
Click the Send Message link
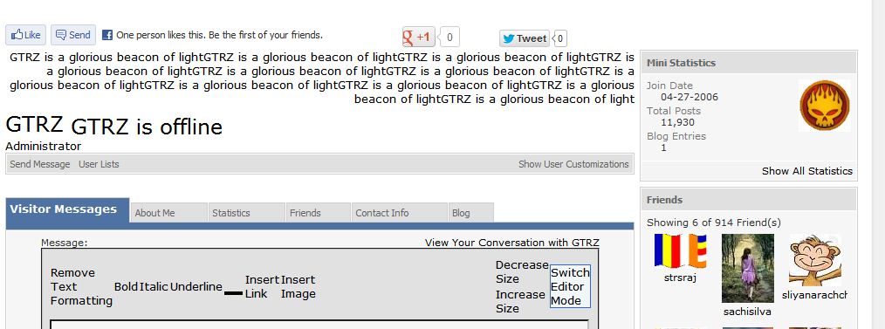[40, 164]
